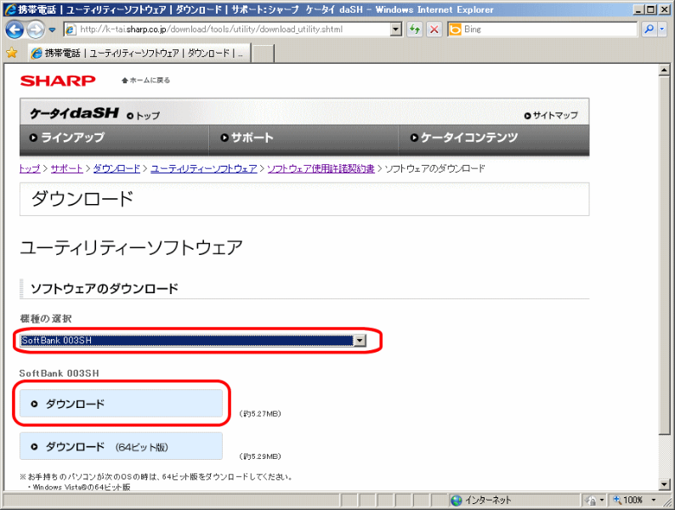The height and width of the screenshot is (510, 675).
Task: Click ソフトウェア使用許諾契約書 breadcrumb link
Action: click(x=320, y=168)
